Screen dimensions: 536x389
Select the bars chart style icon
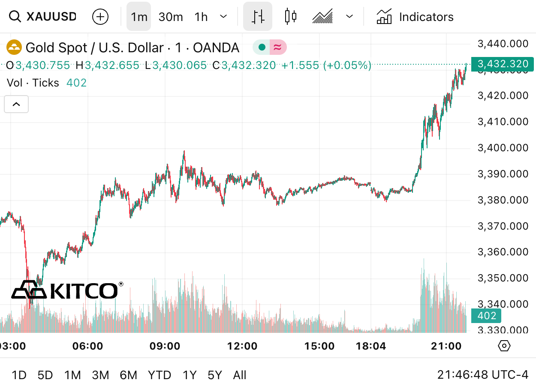[258, 17]
